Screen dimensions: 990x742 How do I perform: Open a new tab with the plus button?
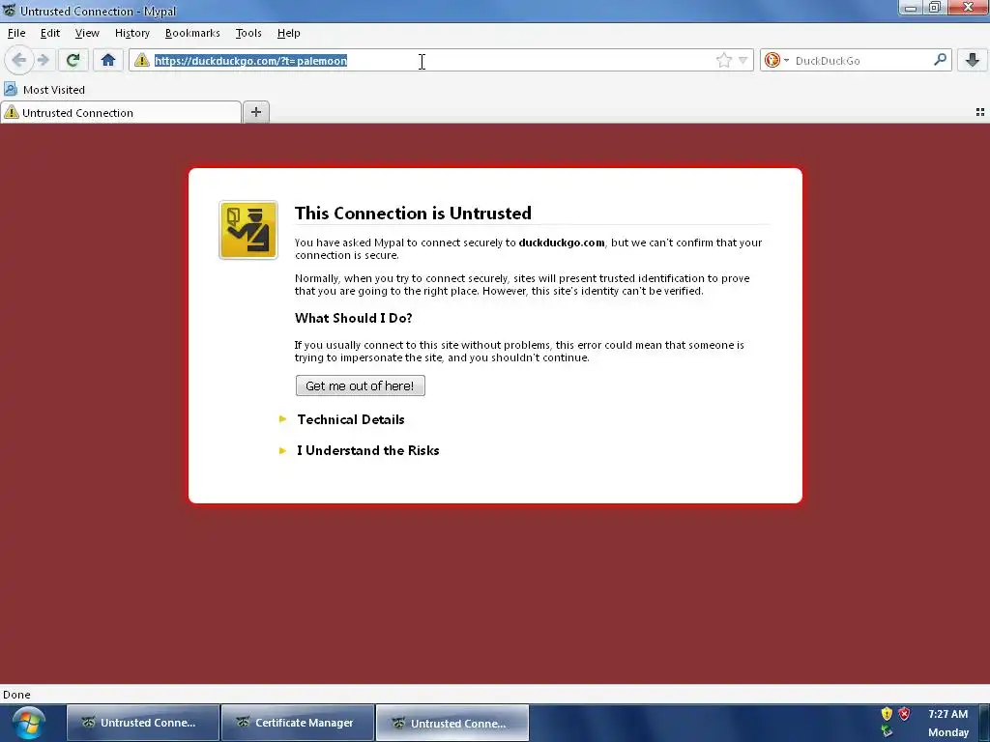[x=255, y=112]
